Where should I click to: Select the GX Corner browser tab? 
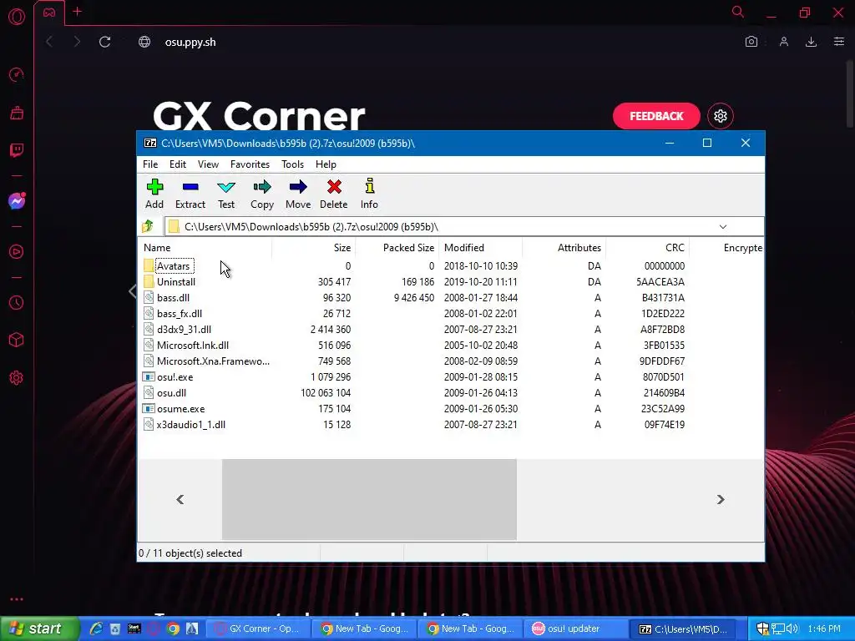pos(49,12)
